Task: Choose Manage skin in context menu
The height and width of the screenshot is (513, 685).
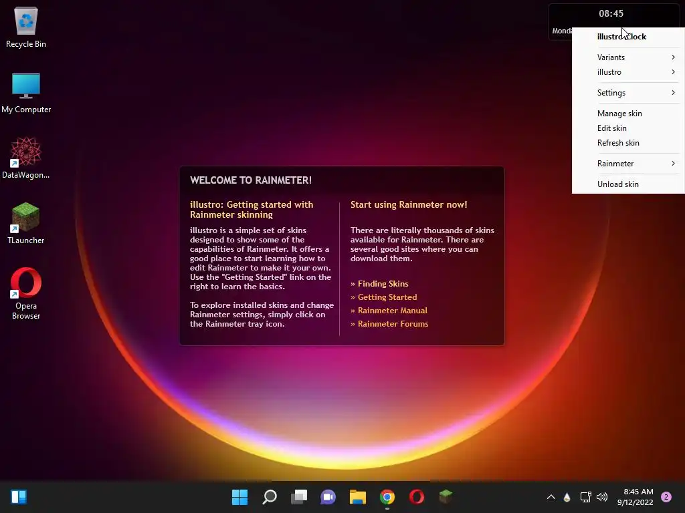Action: [628, 114]
